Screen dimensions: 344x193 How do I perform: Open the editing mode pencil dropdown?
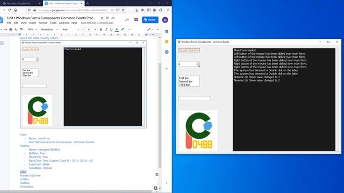pyautogui.click(x=150, y=29)
